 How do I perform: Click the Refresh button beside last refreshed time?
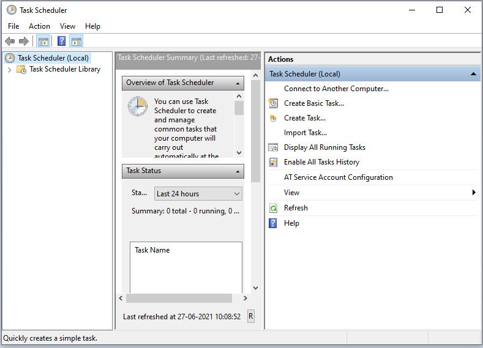coord(251,316)
